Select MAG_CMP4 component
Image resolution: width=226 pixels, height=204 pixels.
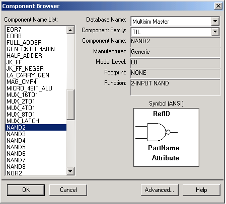click(36, 82)
